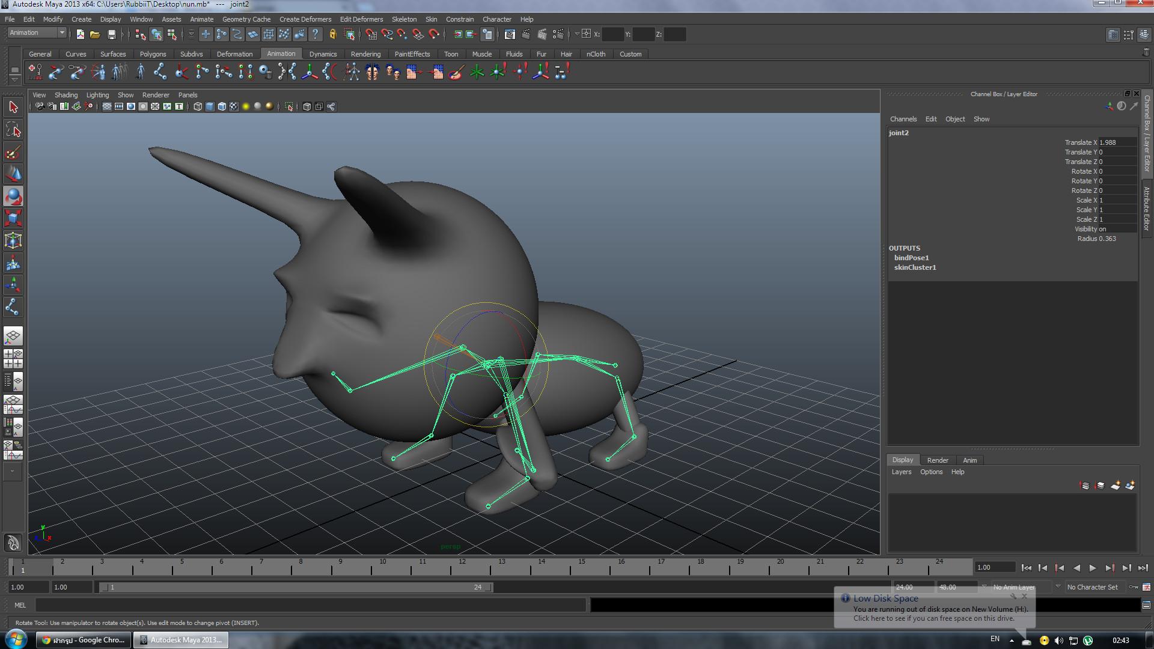The height and width of the screenshot is (649, 1154).
Task: Open the Animation menu set dropdown
Action: [x=61, y=33]
